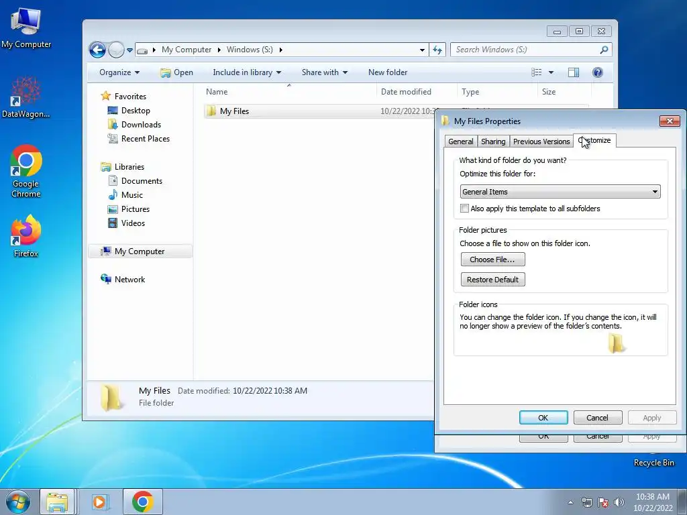
Task: Open the view options dropdown arrow
Action: (x=551, y=72)
